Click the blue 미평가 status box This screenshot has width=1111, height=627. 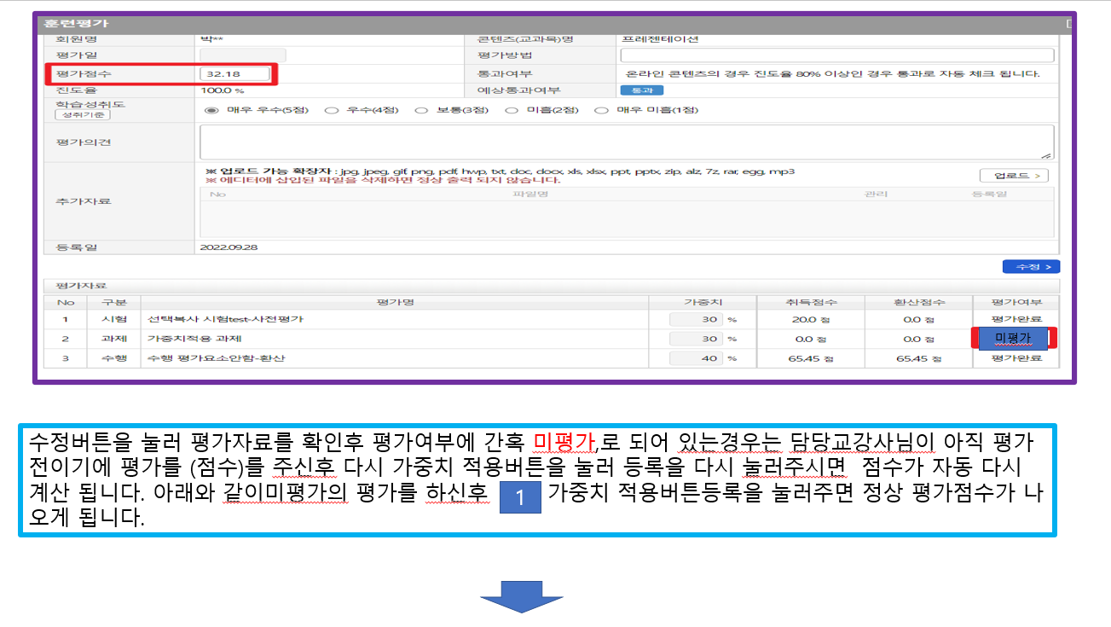[1012, 338]
